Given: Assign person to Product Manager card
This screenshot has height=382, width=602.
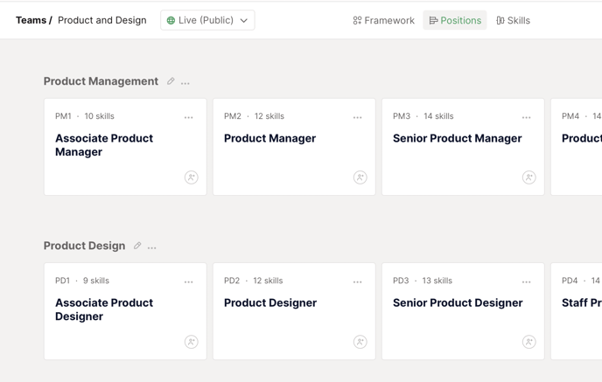Looking at the screenshot, I should click(360, 177).
